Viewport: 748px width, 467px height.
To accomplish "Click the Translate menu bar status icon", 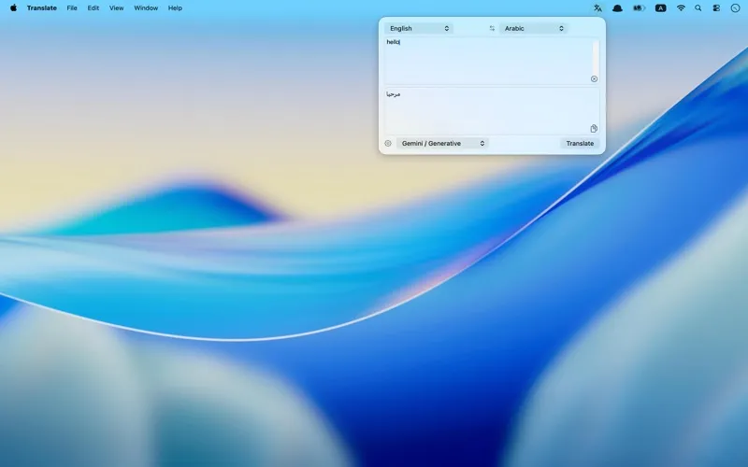I will tap(597, 8).
